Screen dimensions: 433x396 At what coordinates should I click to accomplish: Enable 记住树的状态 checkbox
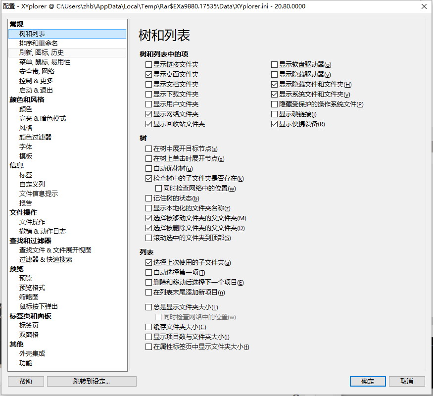pyautogui.click(x=149, y=198)
